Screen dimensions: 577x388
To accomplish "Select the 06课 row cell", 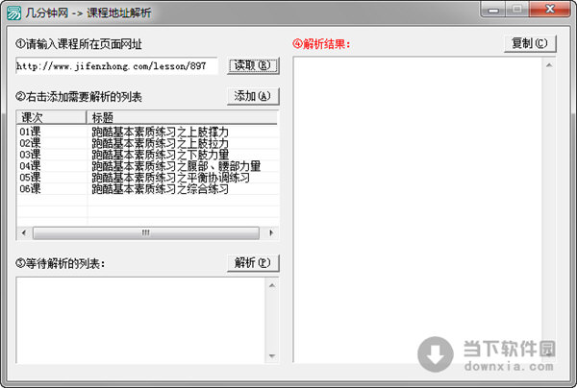I will (30, 188).
